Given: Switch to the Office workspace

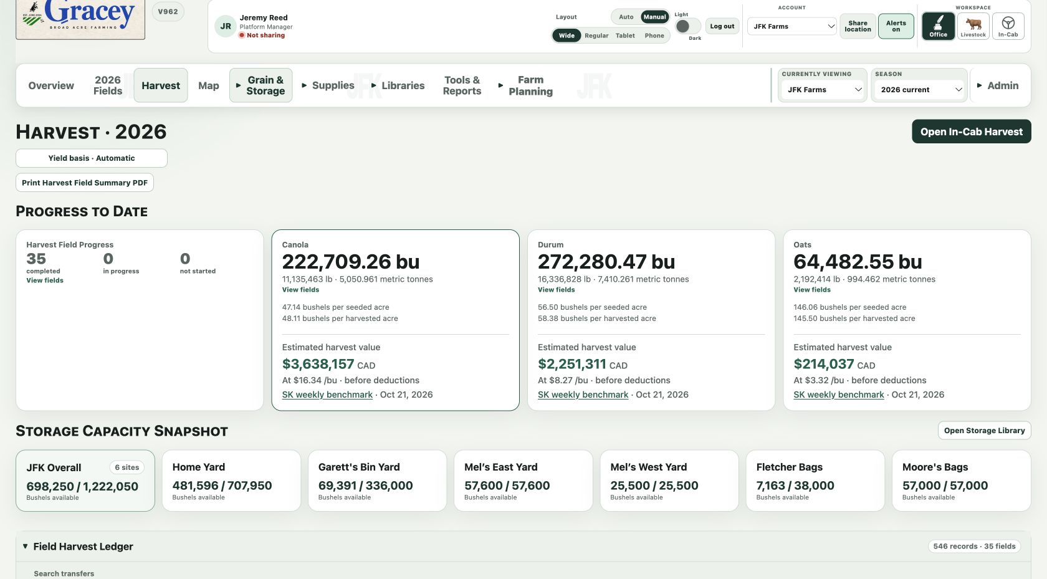Looking at the screenshot, I should (x=938, y=27).
